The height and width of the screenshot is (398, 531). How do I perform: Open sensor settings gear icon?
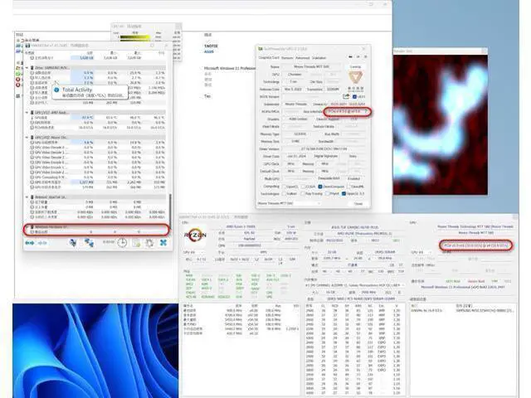(149, 243)
